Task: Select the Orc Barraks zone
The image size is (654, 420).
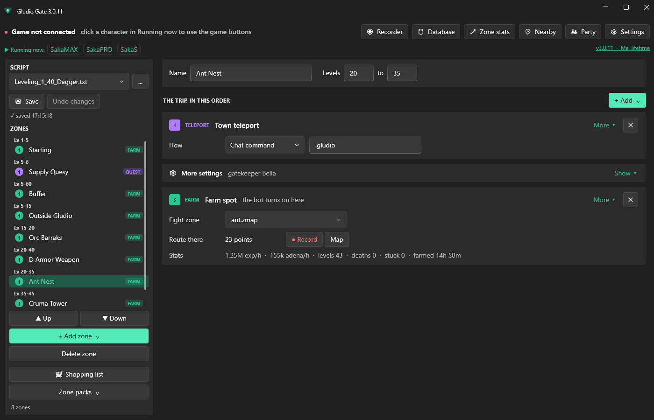Action: (78, 238)
